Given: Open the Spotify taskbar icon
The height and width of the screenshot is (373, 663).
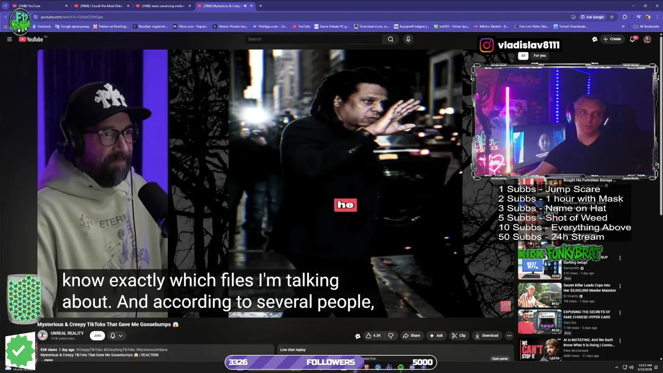Looking at the screenshot, I should click(x=400, y=367).
